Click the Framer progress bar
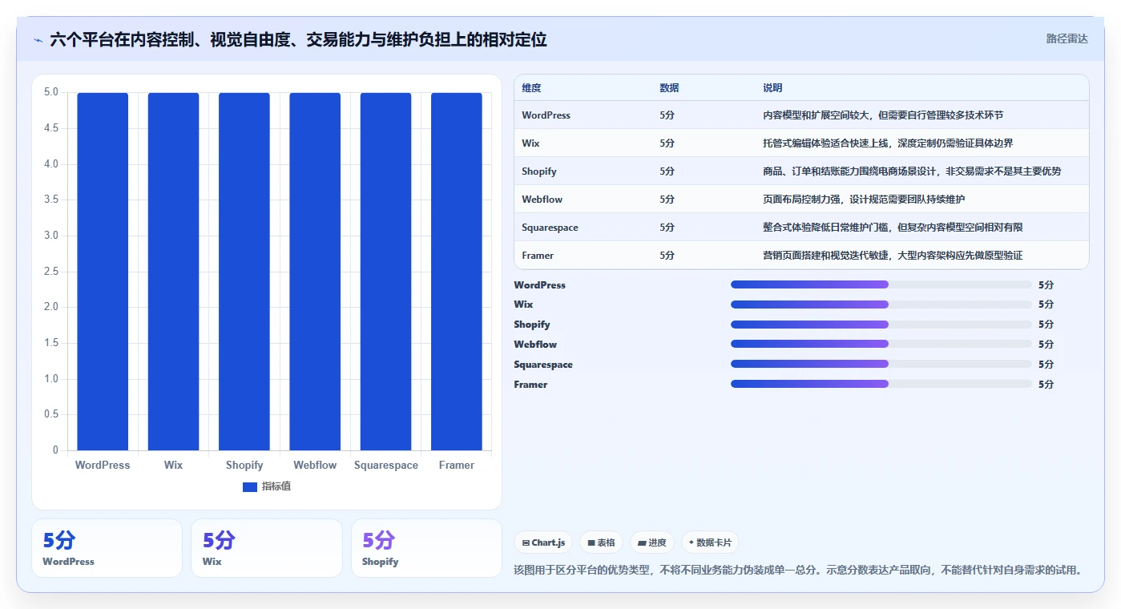1121x609 pixels. coord(881,385)
